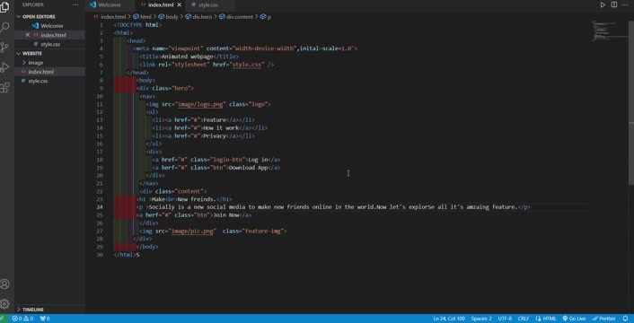
Task: Close the index.html tab
Action: [179, 4]
